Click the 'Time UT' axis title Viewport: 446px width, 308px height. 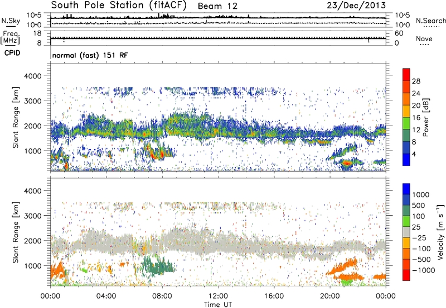click(218, 305)
